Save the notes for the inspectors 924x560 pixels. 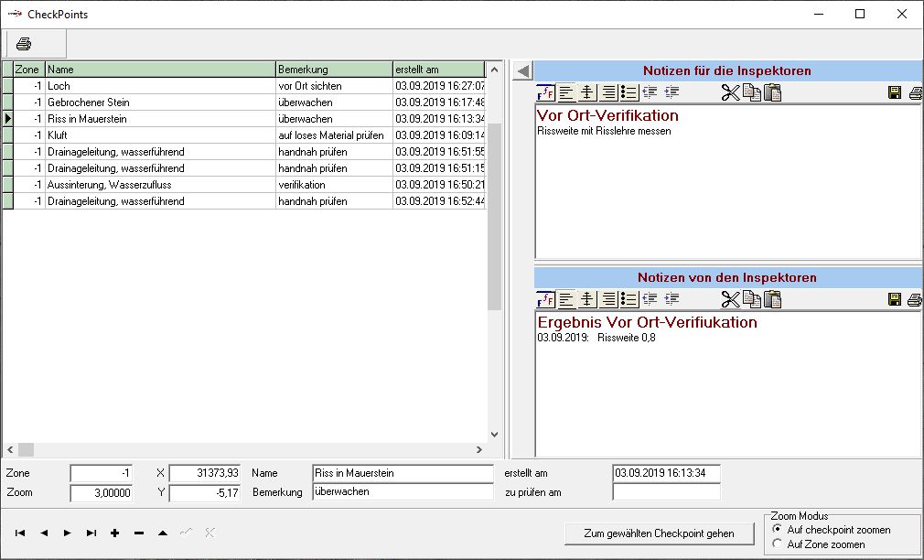[x=895, y=92]
